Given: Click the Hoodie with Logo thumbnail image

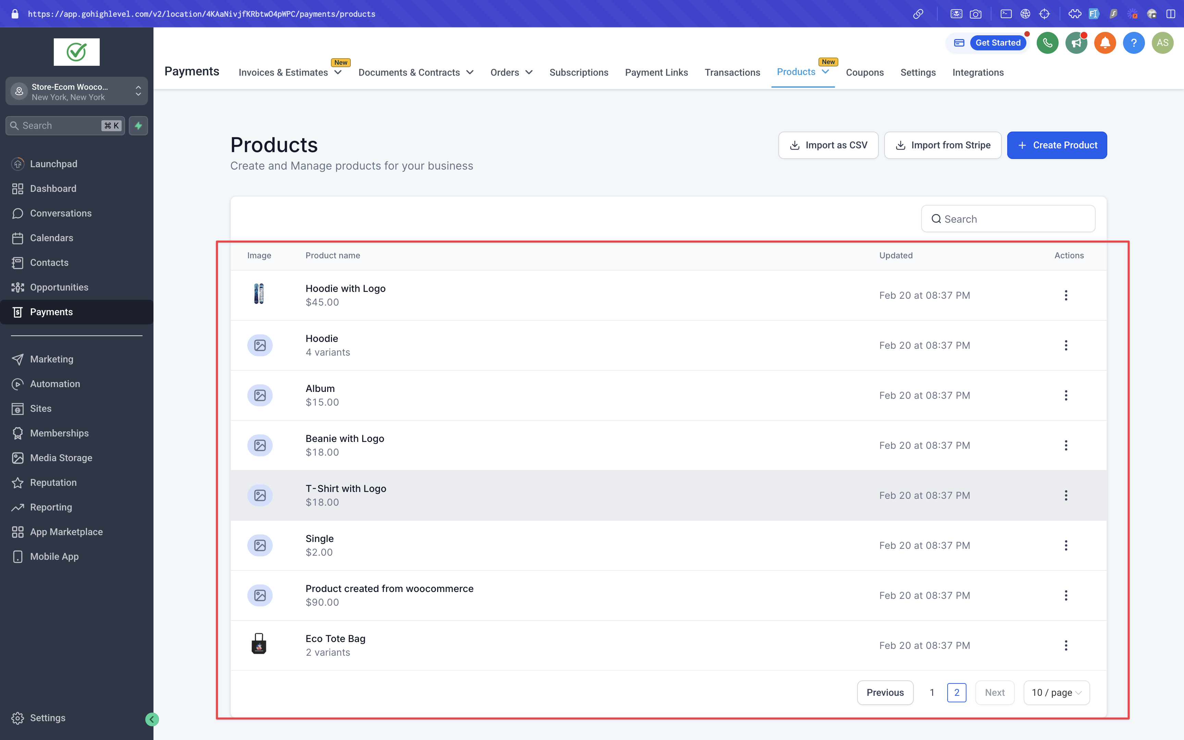Looking at the screenshot, I should (259, 294).
